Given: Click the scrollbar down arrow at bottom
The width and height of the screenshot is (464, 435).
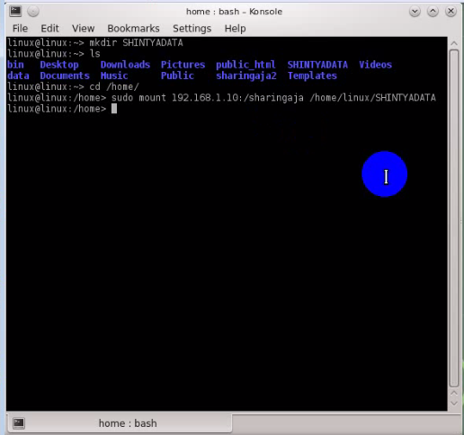Looking at the screenshot, I should 454,404.
